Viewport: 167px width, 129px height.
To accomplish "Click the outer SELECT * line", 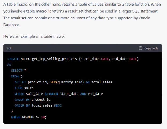I will [17, 71].
